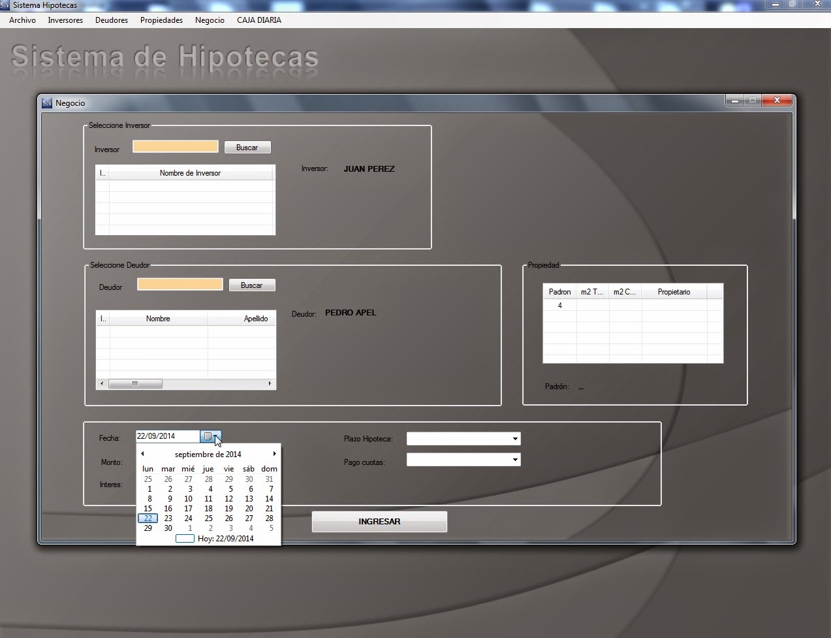Click Hoy: 22/09/2014 today link
Viewport: 831px width, 638px height.
(x=225, y=539)
